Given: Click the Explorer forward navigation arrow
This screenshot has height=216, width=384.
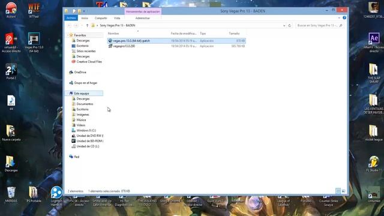Looking at the screenshot, I should 76,25.
